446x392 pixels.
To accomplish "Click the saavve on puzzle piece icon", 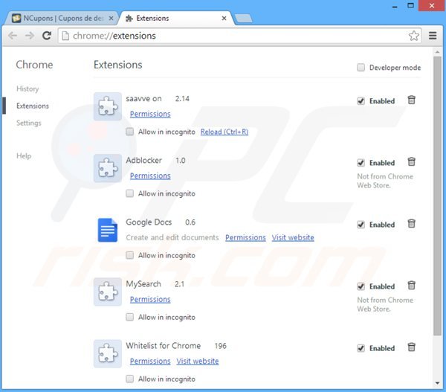I will pos(108,106).
